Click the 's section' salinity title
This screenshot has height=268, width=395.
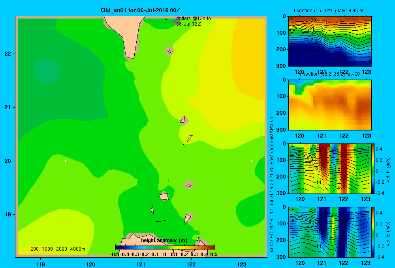329,74
